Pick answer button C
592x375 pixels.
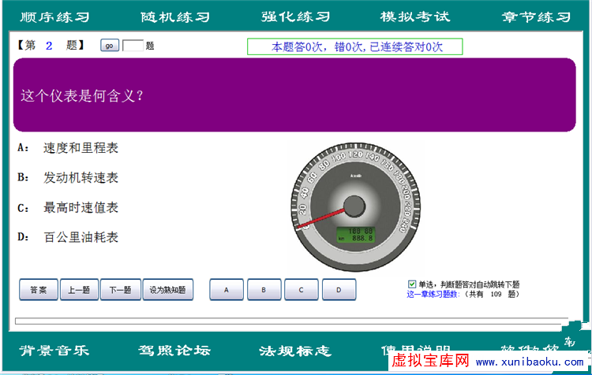301,290
